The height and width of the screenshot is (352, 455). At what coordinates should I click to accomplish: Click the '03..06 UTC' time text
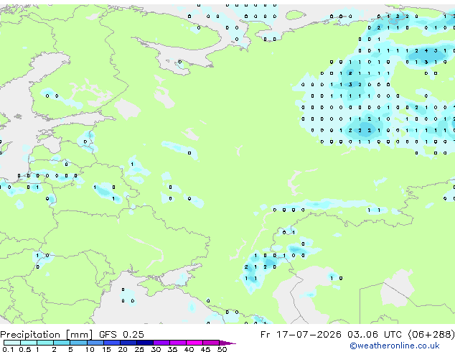(375, 335)
